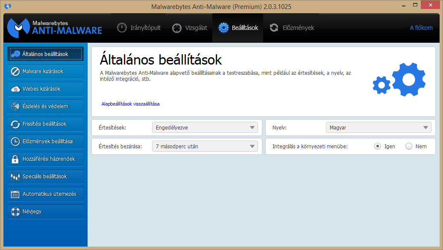Click the large gears graphic in header
The image size is (443, 250).
pyautogui.click(x=399, y=79)
